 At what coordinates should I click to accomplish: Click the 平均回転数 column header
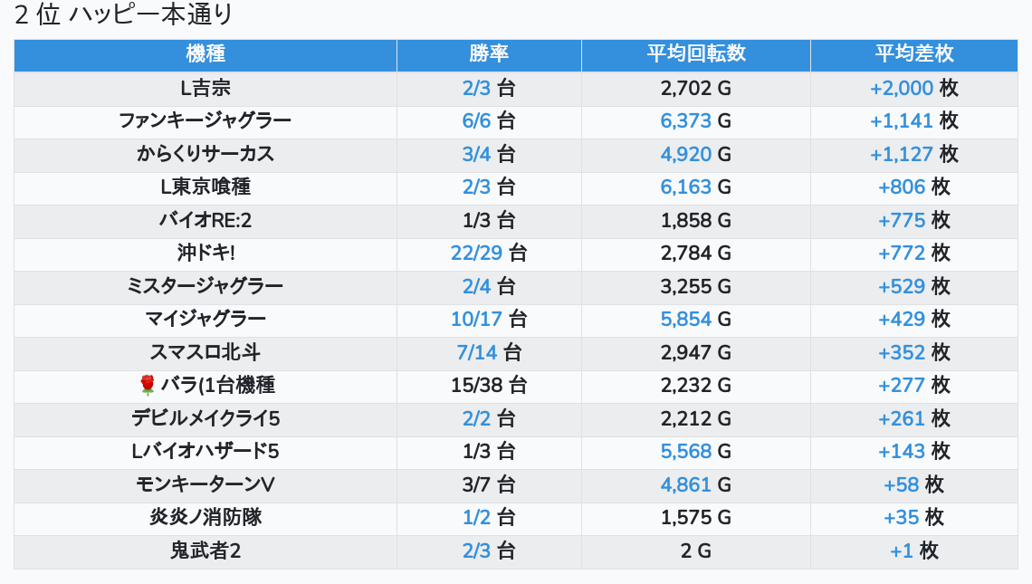696,53
